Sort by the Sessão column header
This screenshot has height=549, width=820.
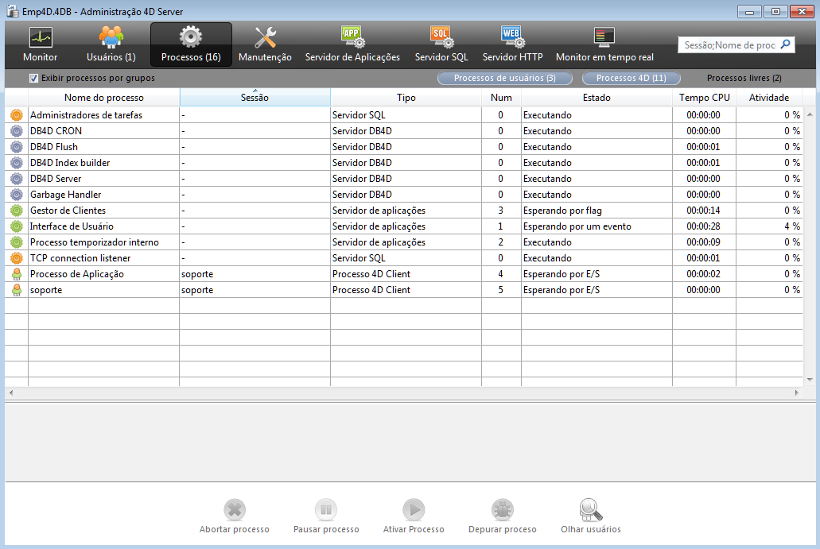tap(255, 98)
